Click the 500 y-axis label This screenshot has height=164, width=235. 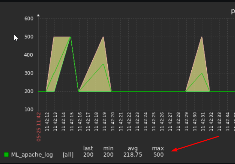[x=29, y=37]
